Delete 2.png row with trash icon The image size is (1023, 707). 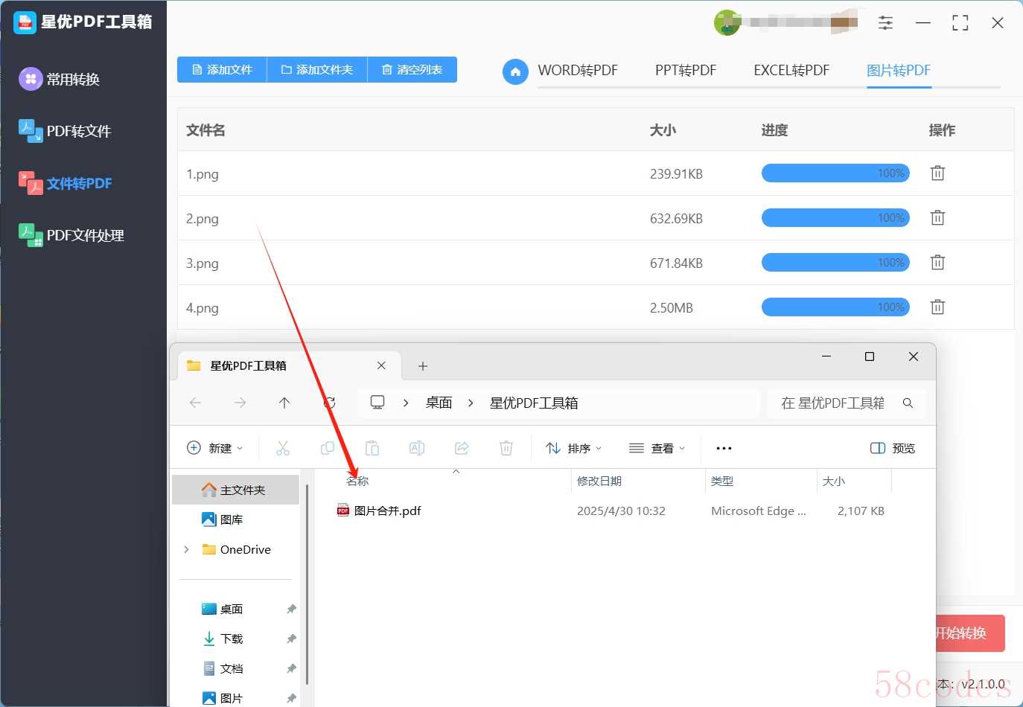[x=937, y=218]
